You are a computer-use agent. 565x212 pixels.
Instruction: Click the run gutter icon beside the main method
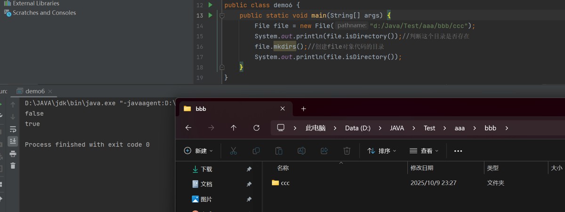click(x=210, y=16)
